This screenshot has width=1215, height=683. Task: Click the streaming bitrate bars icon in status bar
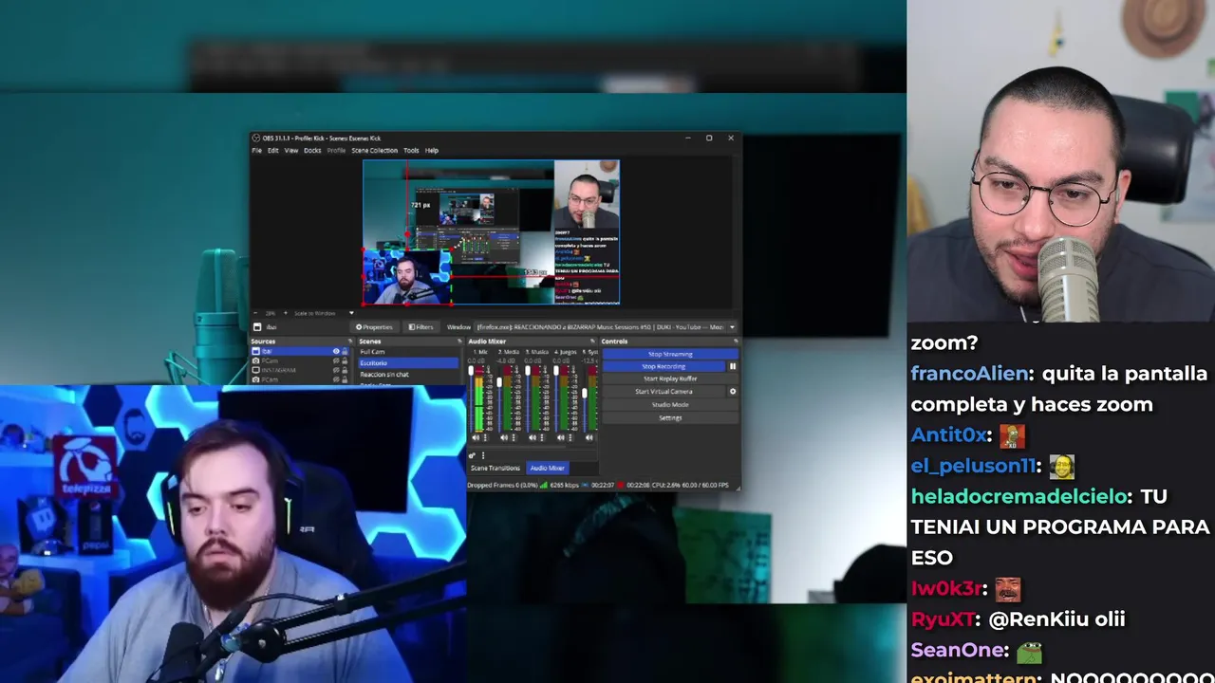543,485
